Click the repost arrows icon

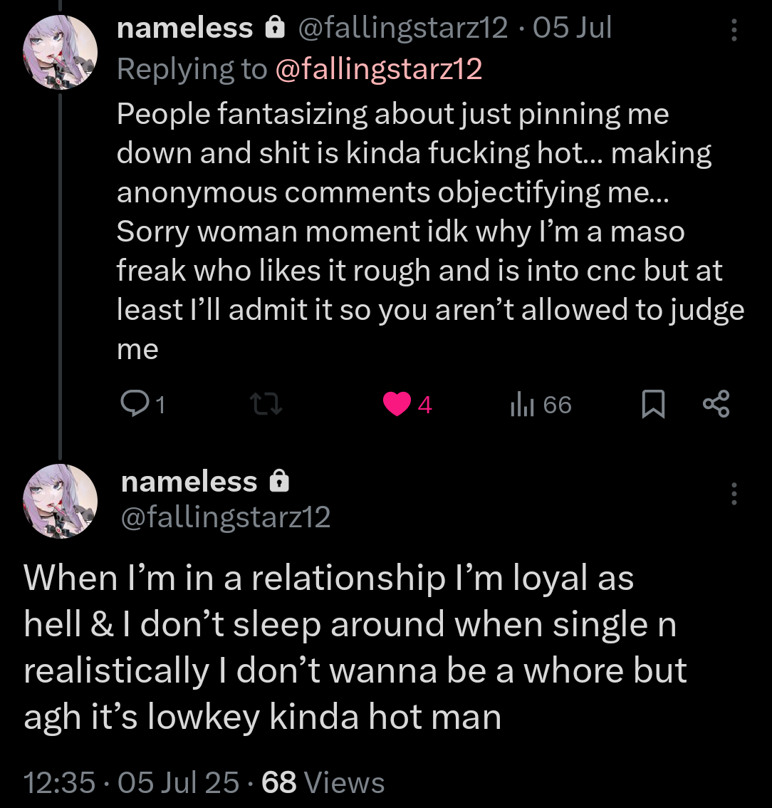267,405
